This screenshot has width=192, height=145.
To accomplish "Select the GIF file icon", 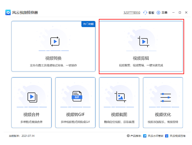I will [77, 96].
